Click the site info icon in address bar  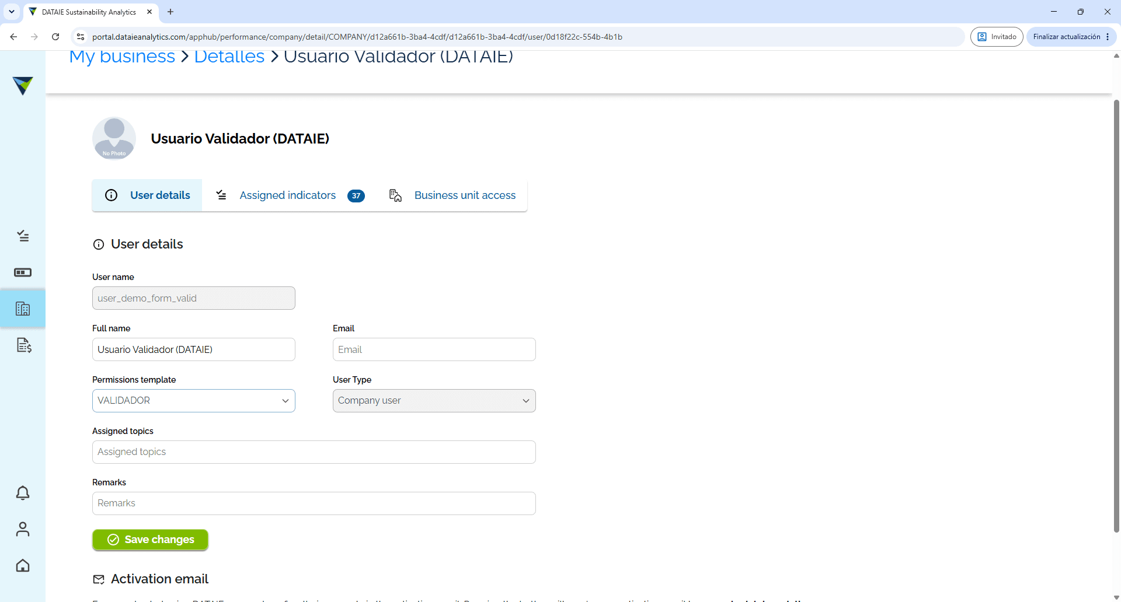pos(81,37)
